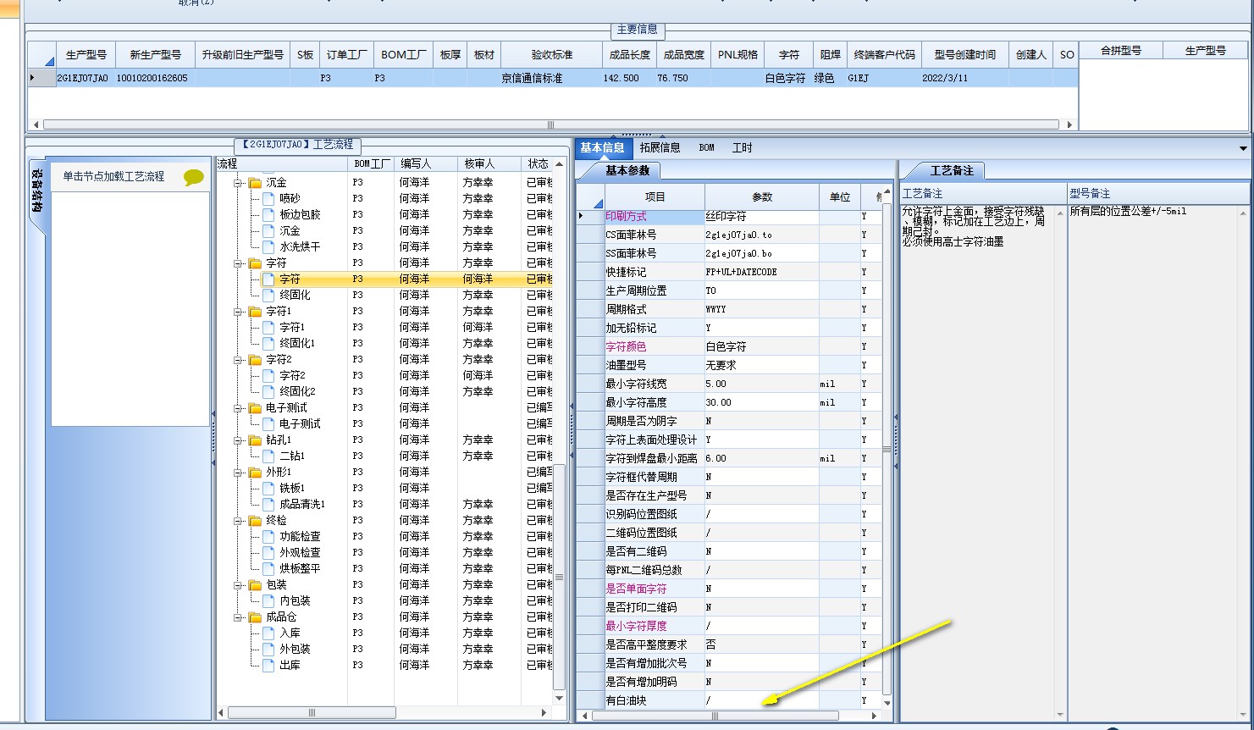
Task: Click the 外观检查 document icon
Action: 268,552
